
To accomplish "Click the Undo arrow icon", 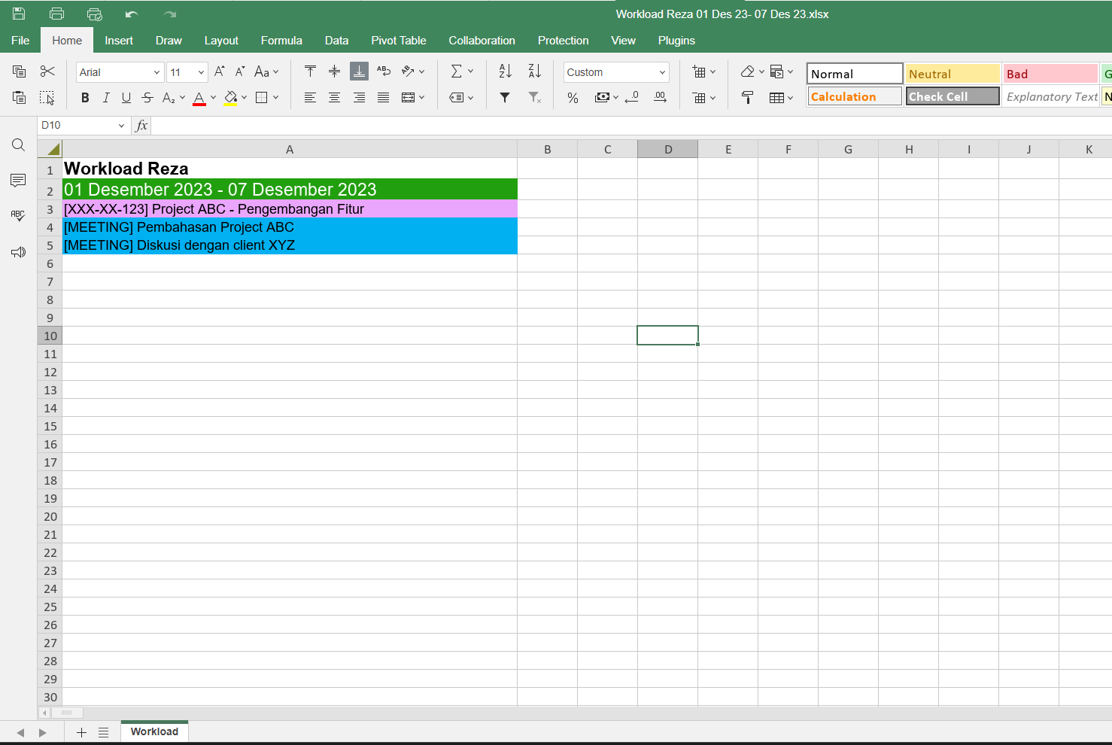I will (x=132, y=14).
